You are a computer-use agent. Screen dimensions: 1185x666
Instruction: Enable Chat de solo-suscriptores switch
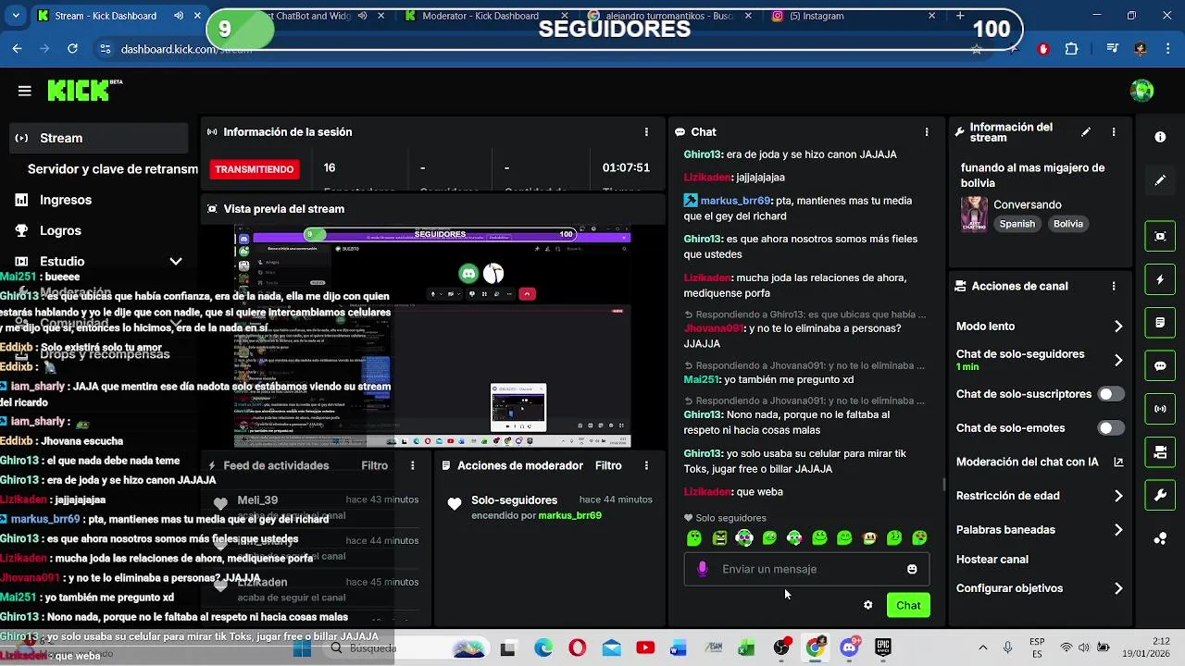pos(1111,394)
